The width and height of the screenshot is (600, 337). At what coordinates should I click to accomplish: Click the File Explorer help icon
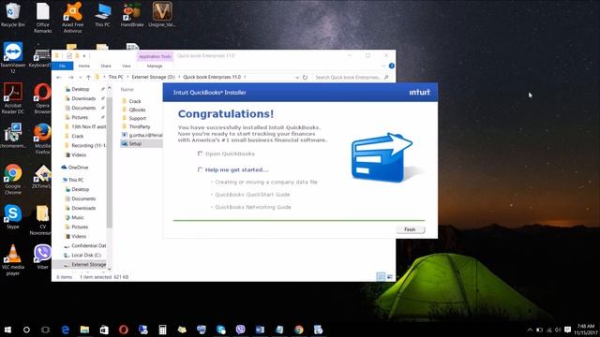392,66
